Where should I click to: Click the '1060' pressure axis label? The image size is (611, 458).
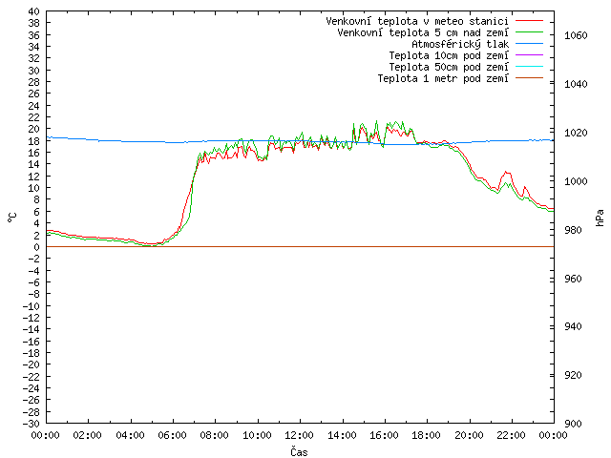coord(576,35)
